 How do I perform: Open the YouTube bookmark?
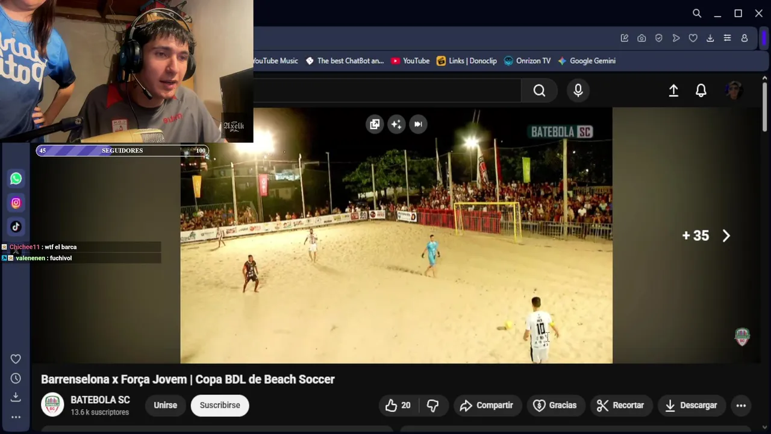click(410, 61)
